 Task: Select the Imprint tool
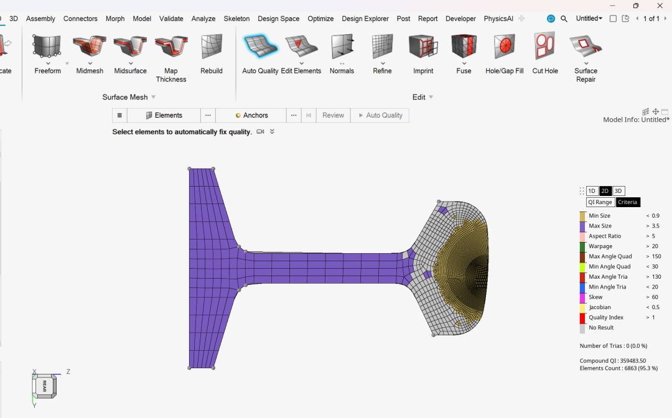(423, 46)
